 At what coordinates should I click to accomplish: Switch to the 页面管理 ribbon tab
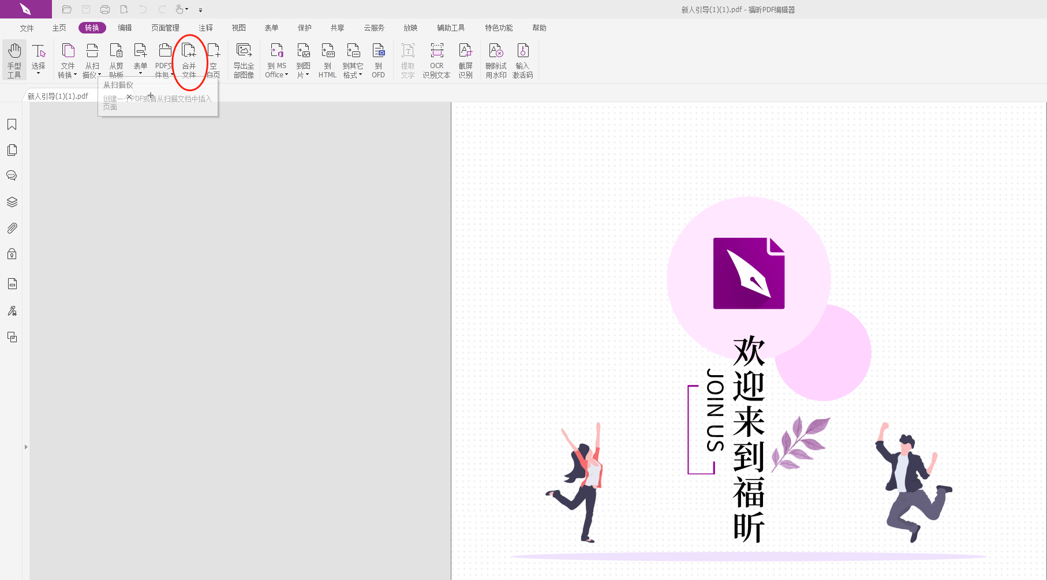(x=165, y=27)
